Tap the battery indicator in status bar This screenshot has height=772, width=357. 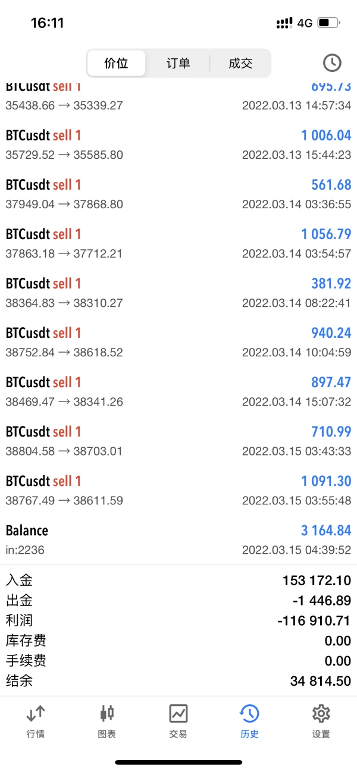coord(328,23)
